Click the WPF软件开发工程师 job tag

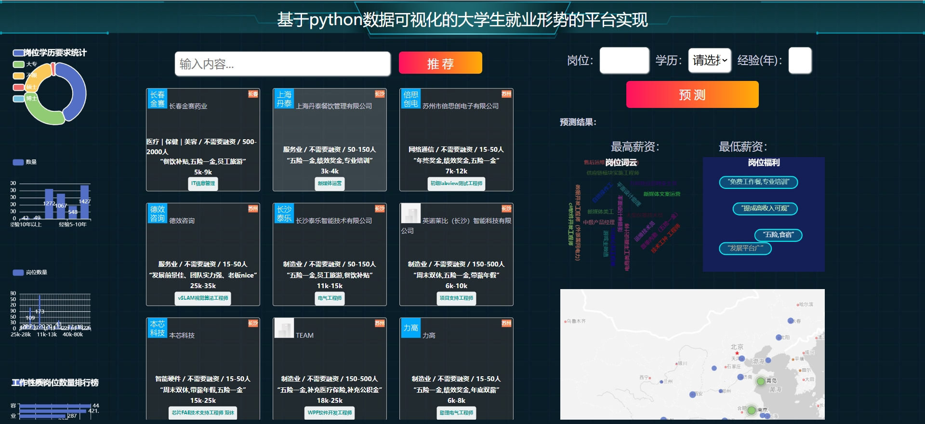click(x=330, y=412)
